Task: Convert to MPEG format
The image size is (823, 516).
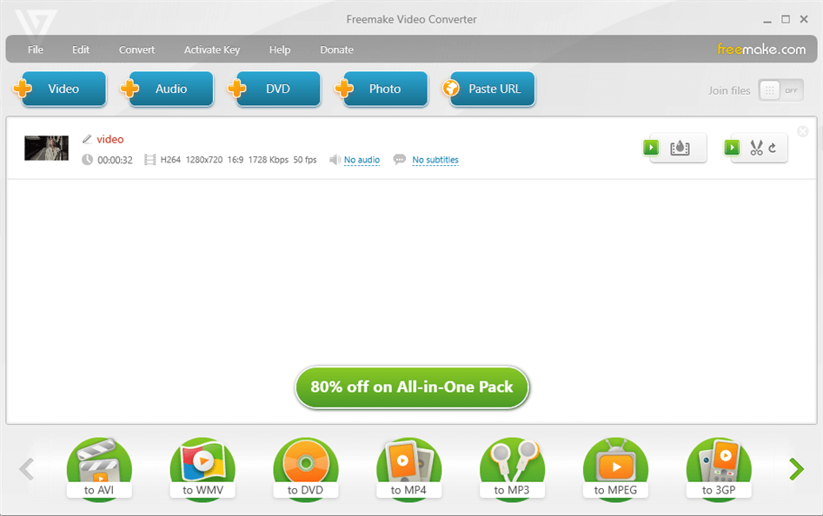Action: tap(615, 469)
